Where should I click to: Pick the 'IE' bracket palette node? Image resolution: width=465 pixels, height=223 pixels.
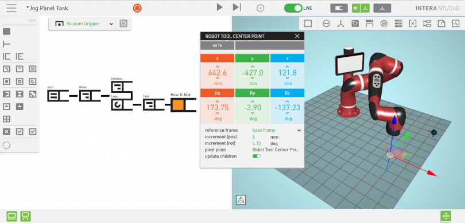pos(20,57)
